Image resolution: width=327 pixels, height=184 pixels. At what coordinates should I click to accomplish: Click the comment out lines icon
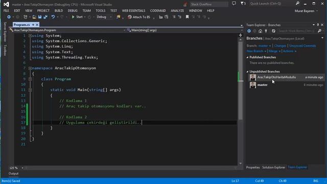tap(174, 17)
